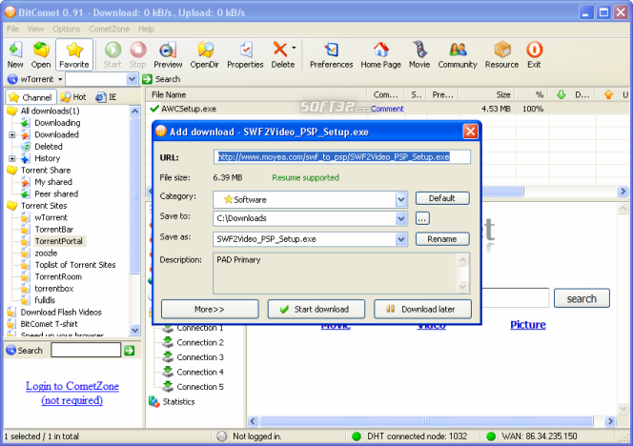Open the Save to path dropdown

[x=401, y=218]
